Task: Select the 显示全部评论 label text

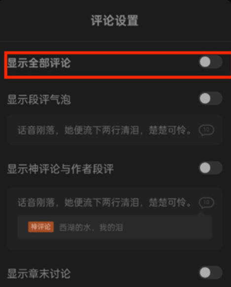Action: coord(39,63)
